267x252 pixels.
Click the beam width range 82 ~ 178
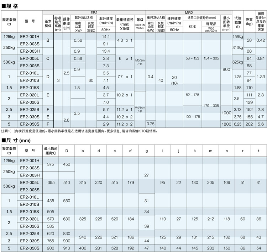pos(192,95)
